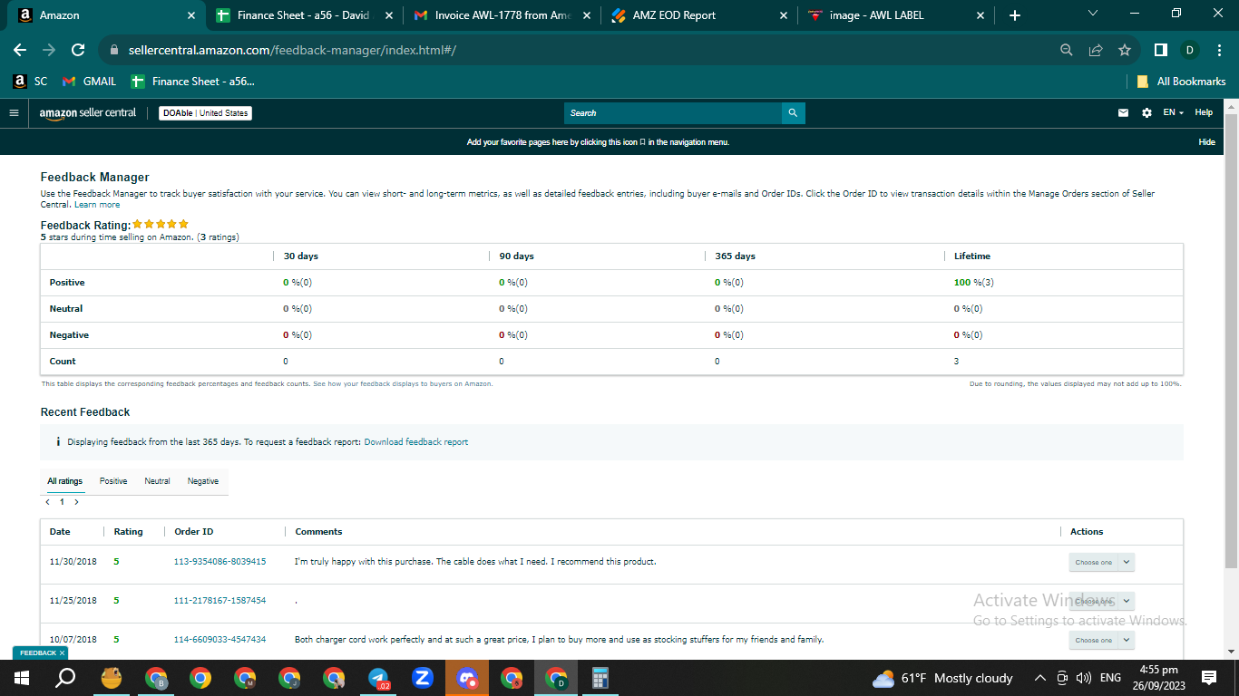Click Hide on the favorites bar
This screenshot has width=1239, height=696.
[1206, 142]
